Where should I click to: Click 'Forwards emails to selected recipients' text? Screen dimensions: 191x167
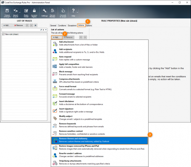click(75, 97)
